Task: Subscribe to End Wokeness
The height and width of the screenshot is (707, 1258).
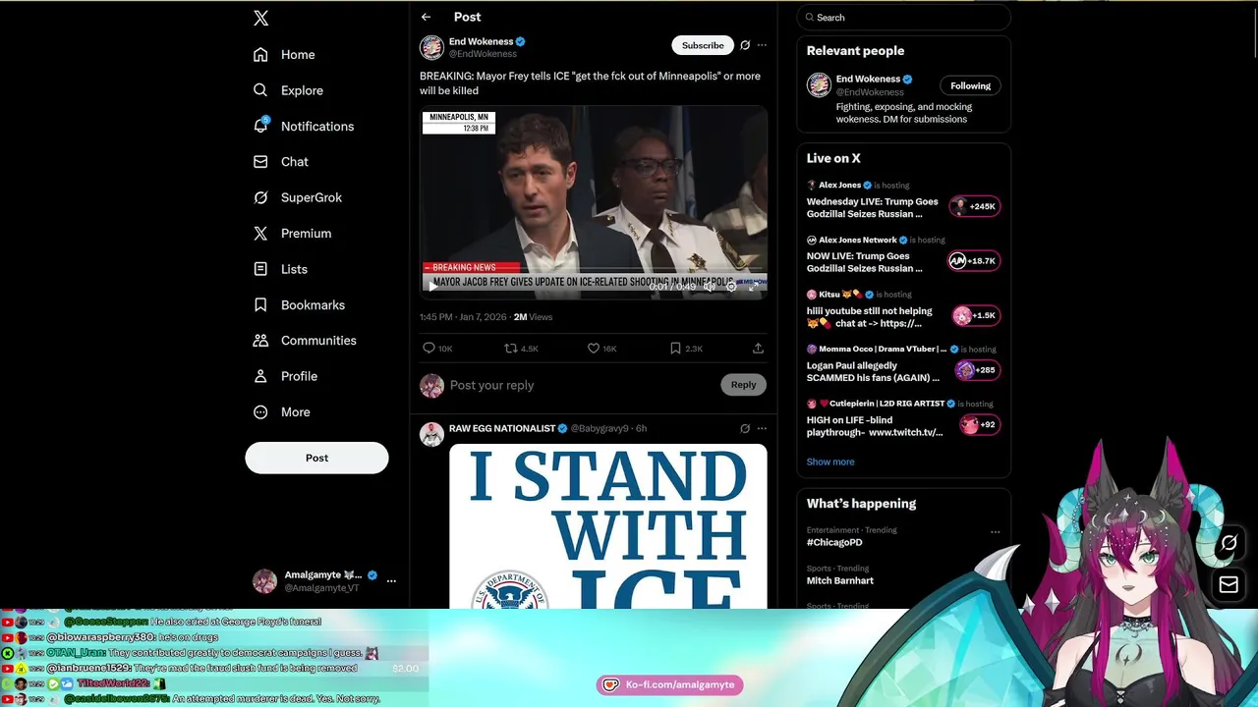Action: pyautogui.click(x=703, y=45)
